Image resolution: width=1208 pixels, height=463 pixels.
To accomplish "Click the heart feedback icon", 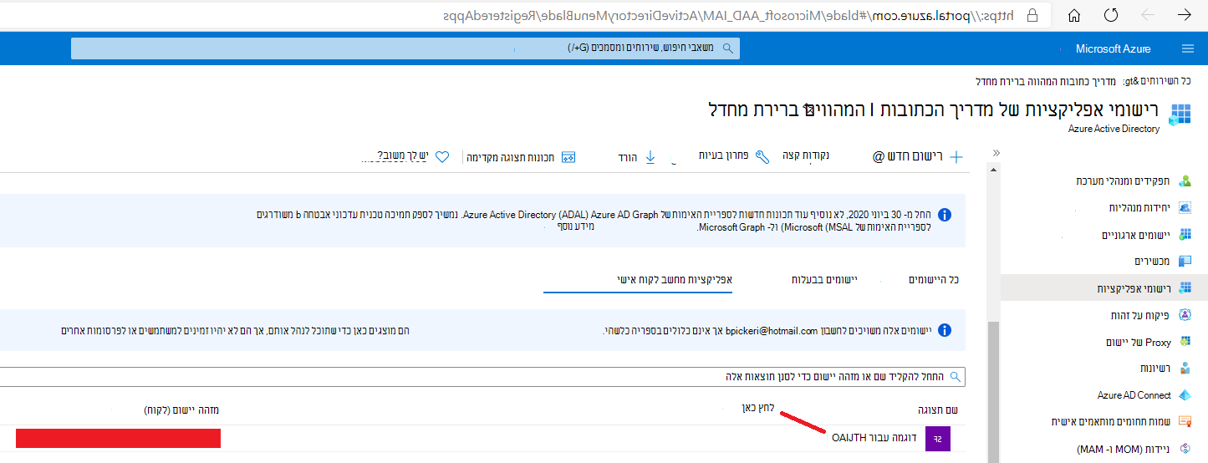I will coord(442,156).
